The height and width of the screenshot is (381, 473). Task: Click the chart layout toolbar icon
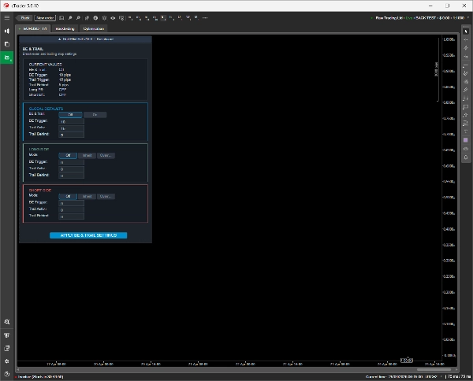pos(61,18)
